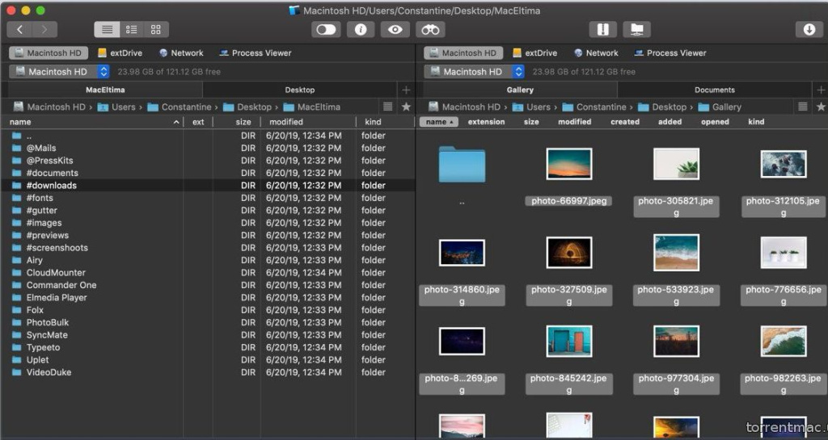Switch to the Documents tab in right pane
Screen dimensions: 828x440
click(x=714, y=90)
